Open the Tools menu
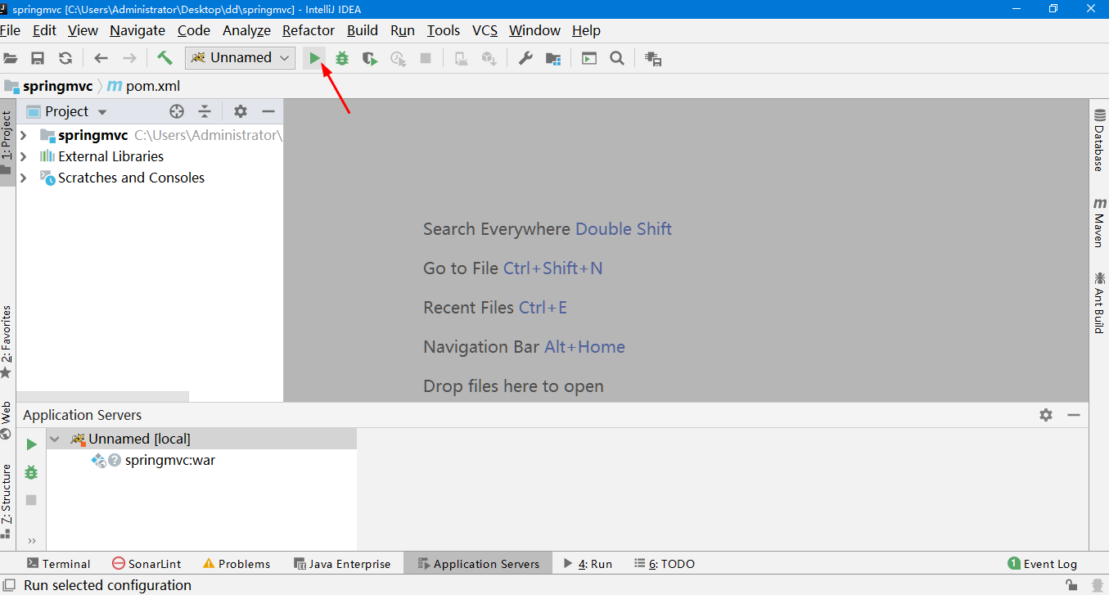Screen dimensions: 1109x595 (x=444, y=30)
